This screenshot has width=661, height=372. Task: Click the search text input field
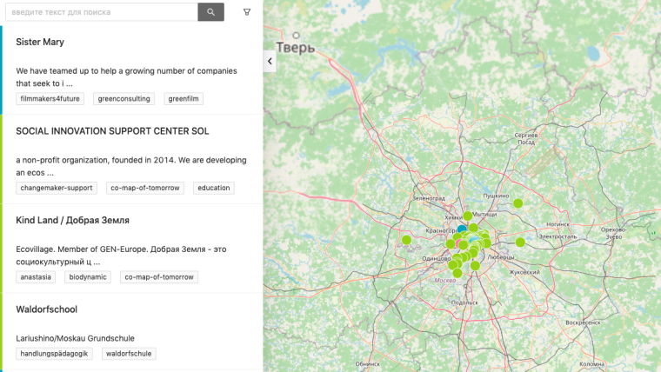point(100,12)
